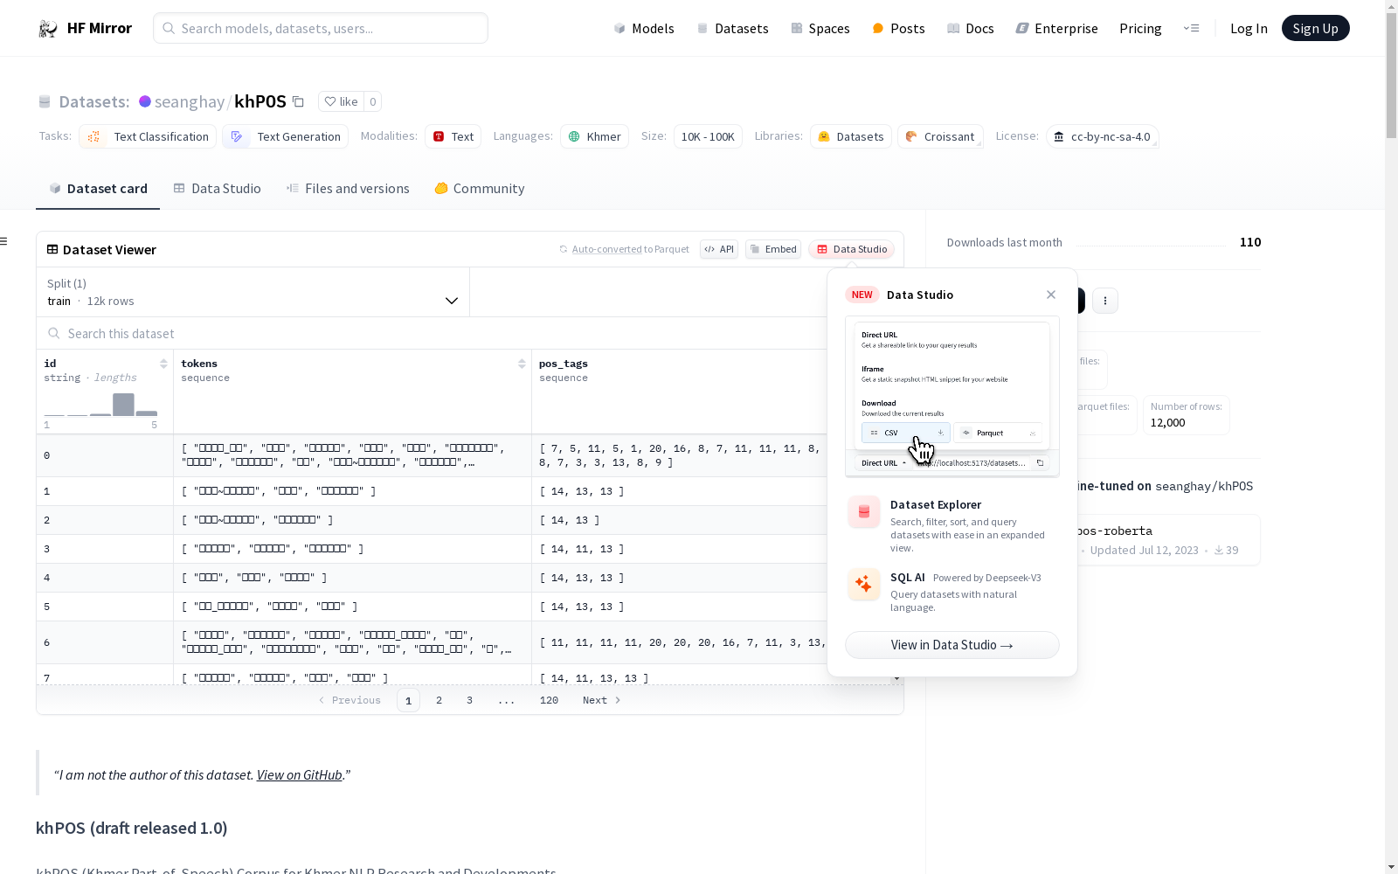The height and width of the screenshot is (874, 1398).
Task: Click the Khmer language tag
Action: click(x=594, y=136)
